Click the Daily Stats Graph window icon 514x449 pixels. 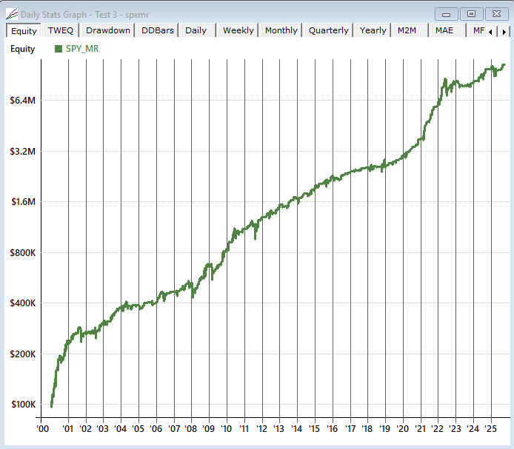(12, 14)
